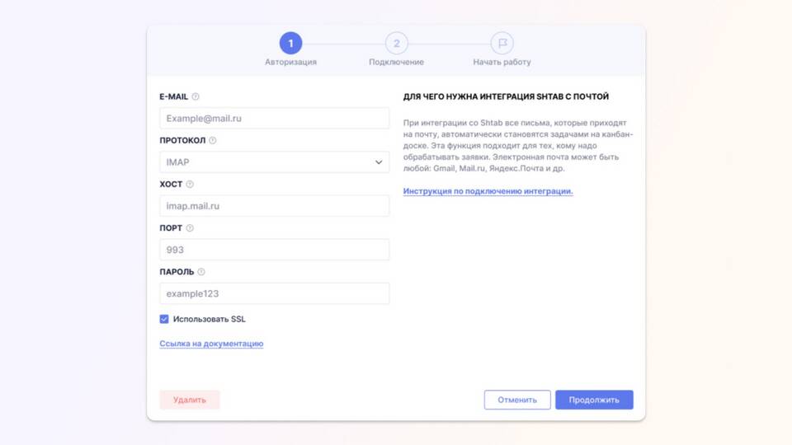Focus the E-MAIL input field
Image resolution: width=792 pixels, height=445 pixels.
click(x=274, y=119)
